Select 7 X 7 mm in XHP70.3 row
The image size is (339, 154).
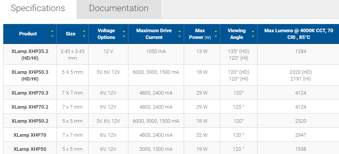pos(72,93)
